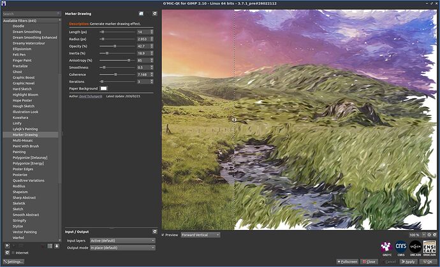This screenshot has height=267, width=440.
Task: Click the Apply button
Action: click(408, 261)
